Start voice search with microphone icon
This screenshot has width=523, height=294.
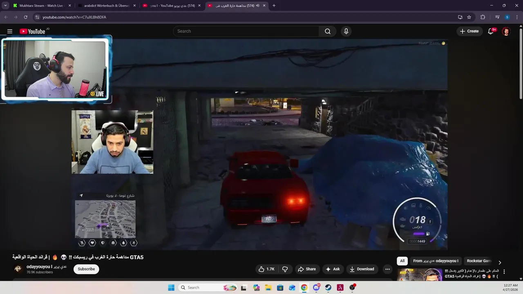click(346, 31)
